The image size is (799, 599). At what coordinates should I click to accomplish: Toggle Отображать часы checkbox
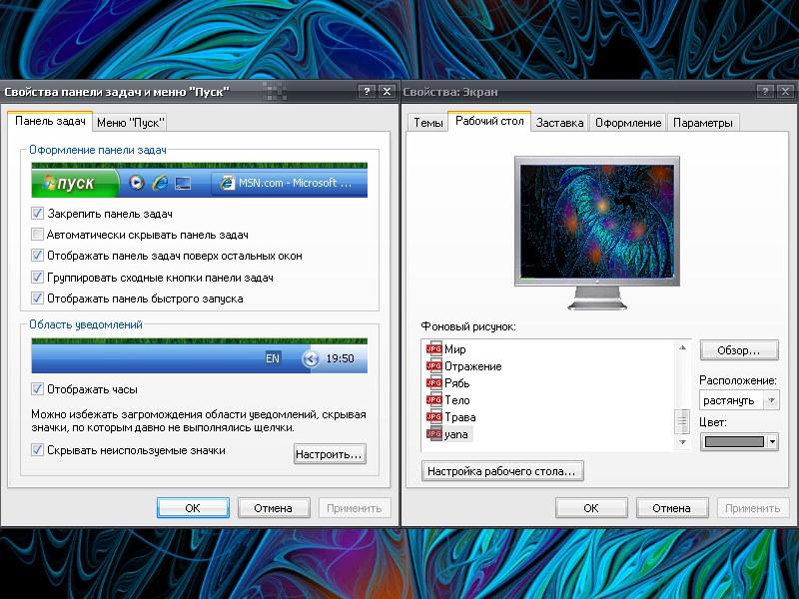pyautogui.click(x=37, y=389)
